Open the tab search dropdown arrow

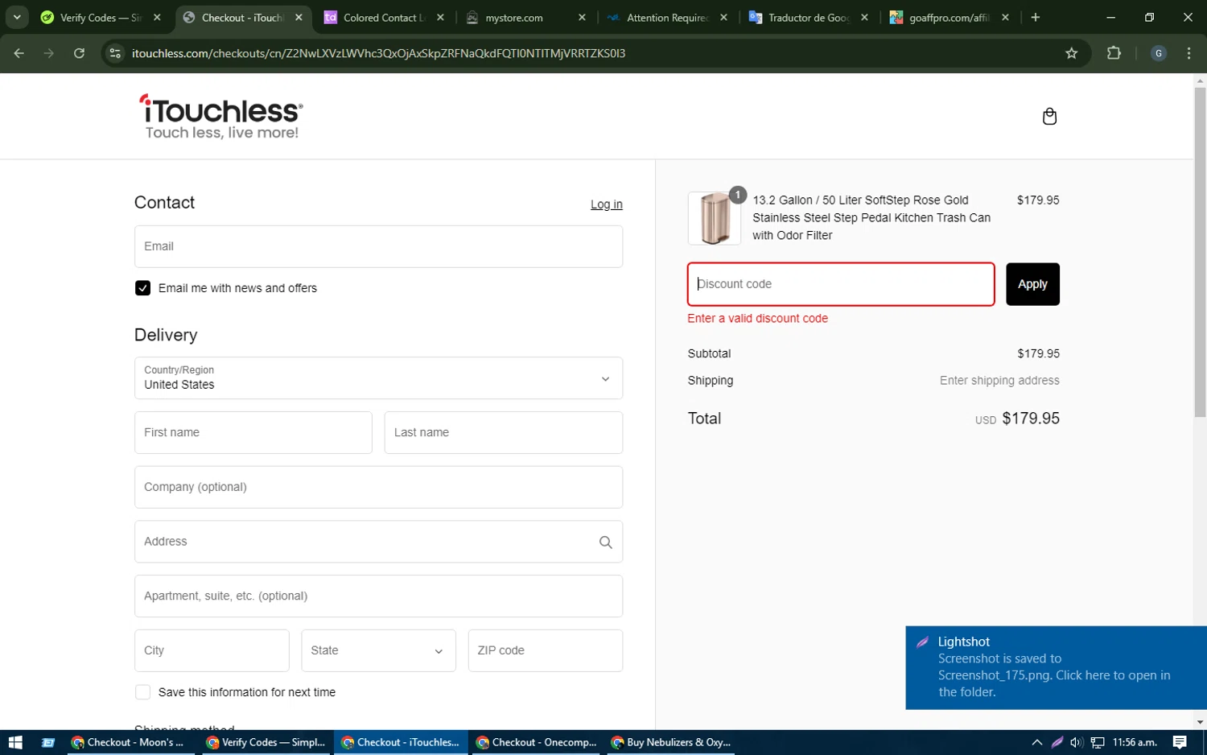(x=17, y=17)
